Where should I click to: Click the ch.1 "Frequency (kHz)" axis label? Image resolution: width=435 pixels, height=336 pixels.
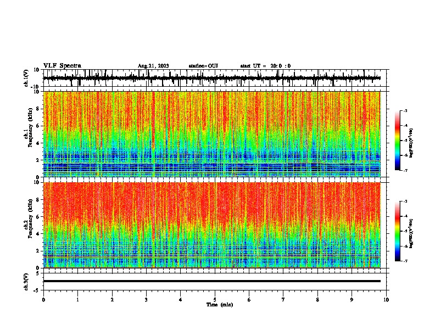pos(30,127)
